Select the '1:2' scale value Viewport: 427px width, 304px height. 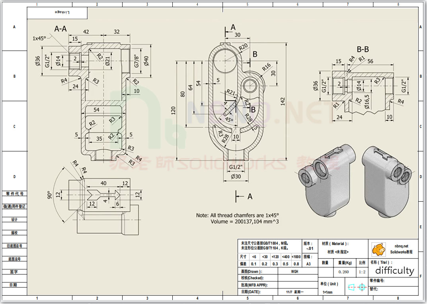click(362, 272)
